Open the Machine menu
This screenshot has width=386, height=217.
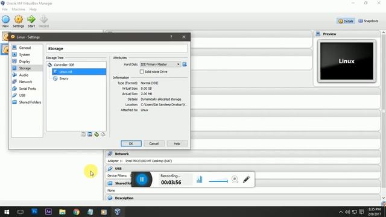point(19,10)
